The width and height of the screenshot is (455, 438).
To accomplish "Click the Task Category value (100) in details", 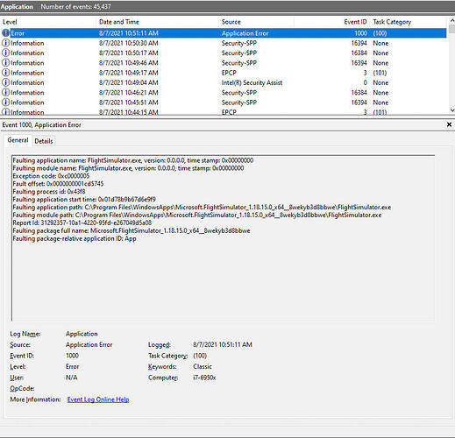I will [200, 356].
